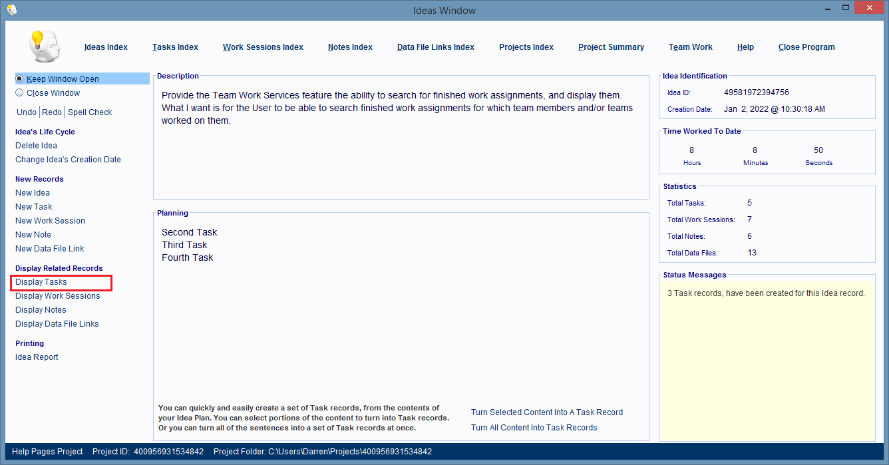This screenshot has width=889, height=465.
Task: Click Help Pages Project in status bar
Action: (x=47, y=452)
